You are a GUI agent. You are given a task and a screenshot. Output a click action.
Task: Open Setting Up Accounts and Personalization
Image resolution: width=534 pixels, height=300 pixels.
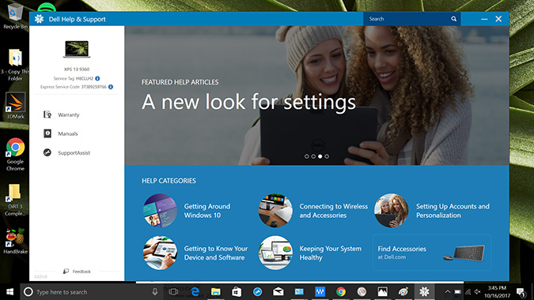point(453,211)
